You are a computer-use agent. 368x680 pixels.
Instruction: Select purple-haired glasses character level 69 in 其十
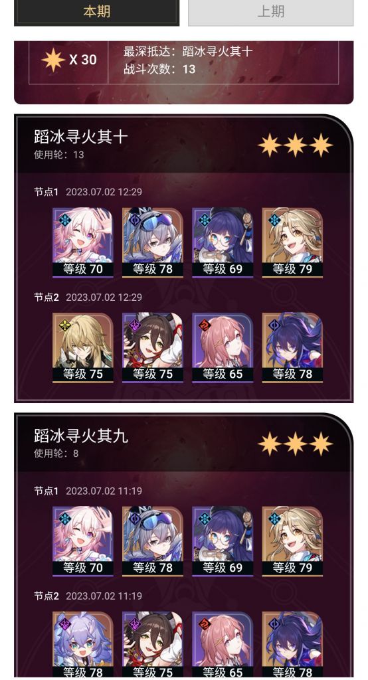(x=223, y=242)
